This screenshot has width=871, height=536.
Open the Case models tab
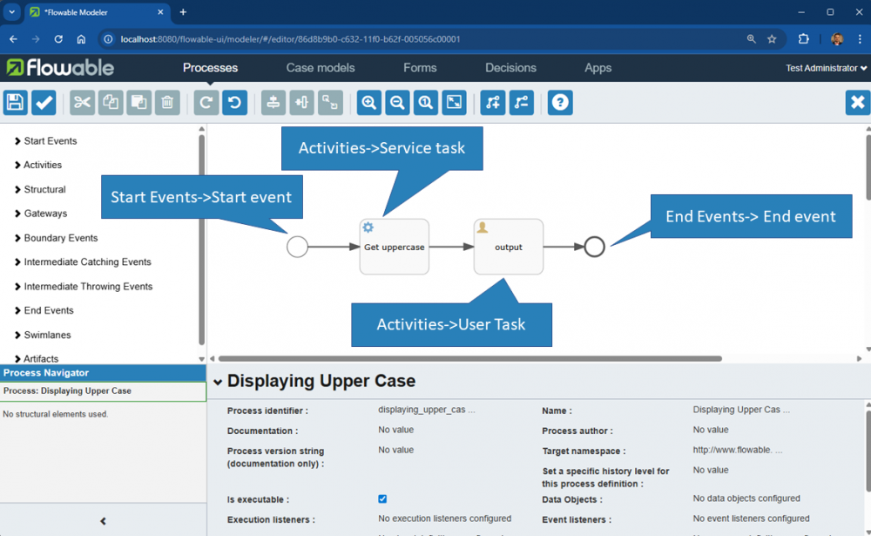321,68
